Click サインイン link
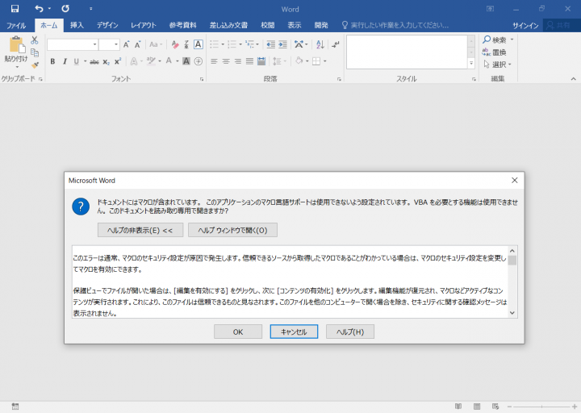The width and height of the screenshot is (581, 413). (525, 26)
